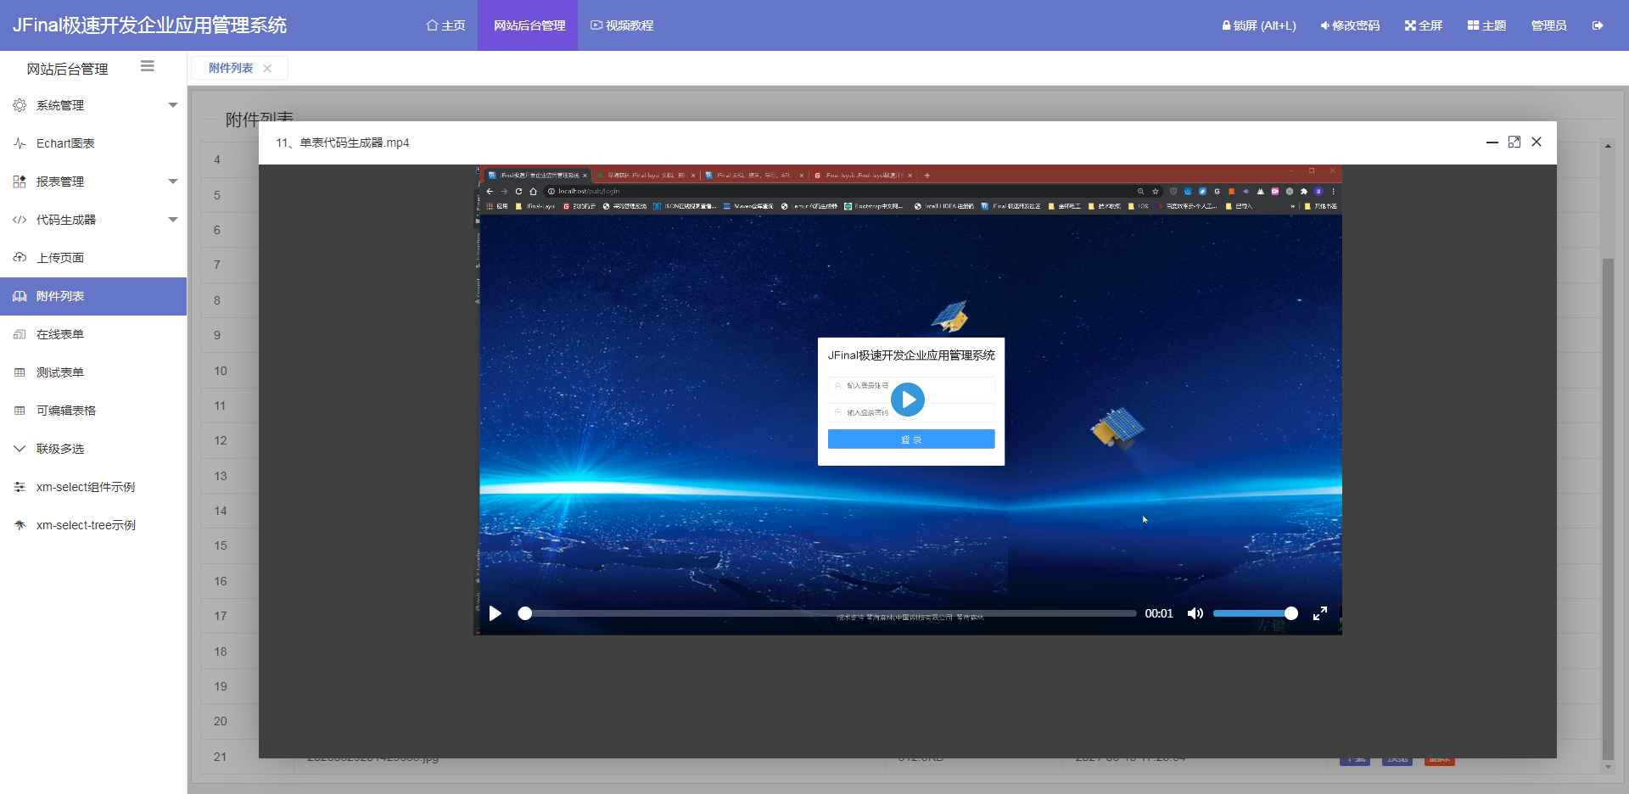1629x794 pixels.
Task: Open 修改密码 change password
Action: click(1350, 25)
